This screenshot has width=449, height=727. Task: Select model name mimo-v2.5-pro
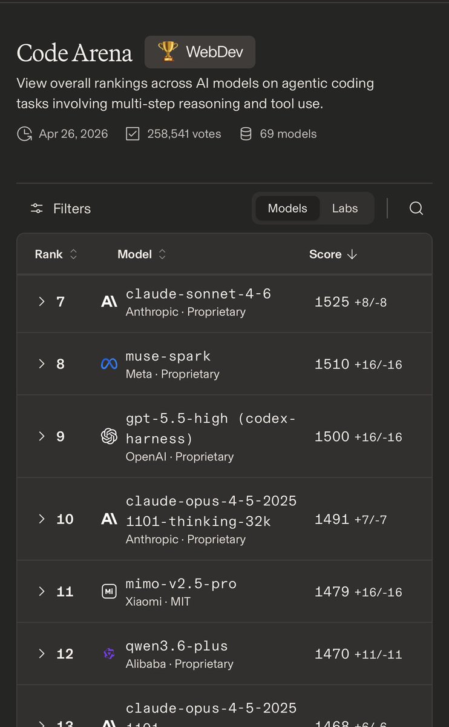point(181,584)
